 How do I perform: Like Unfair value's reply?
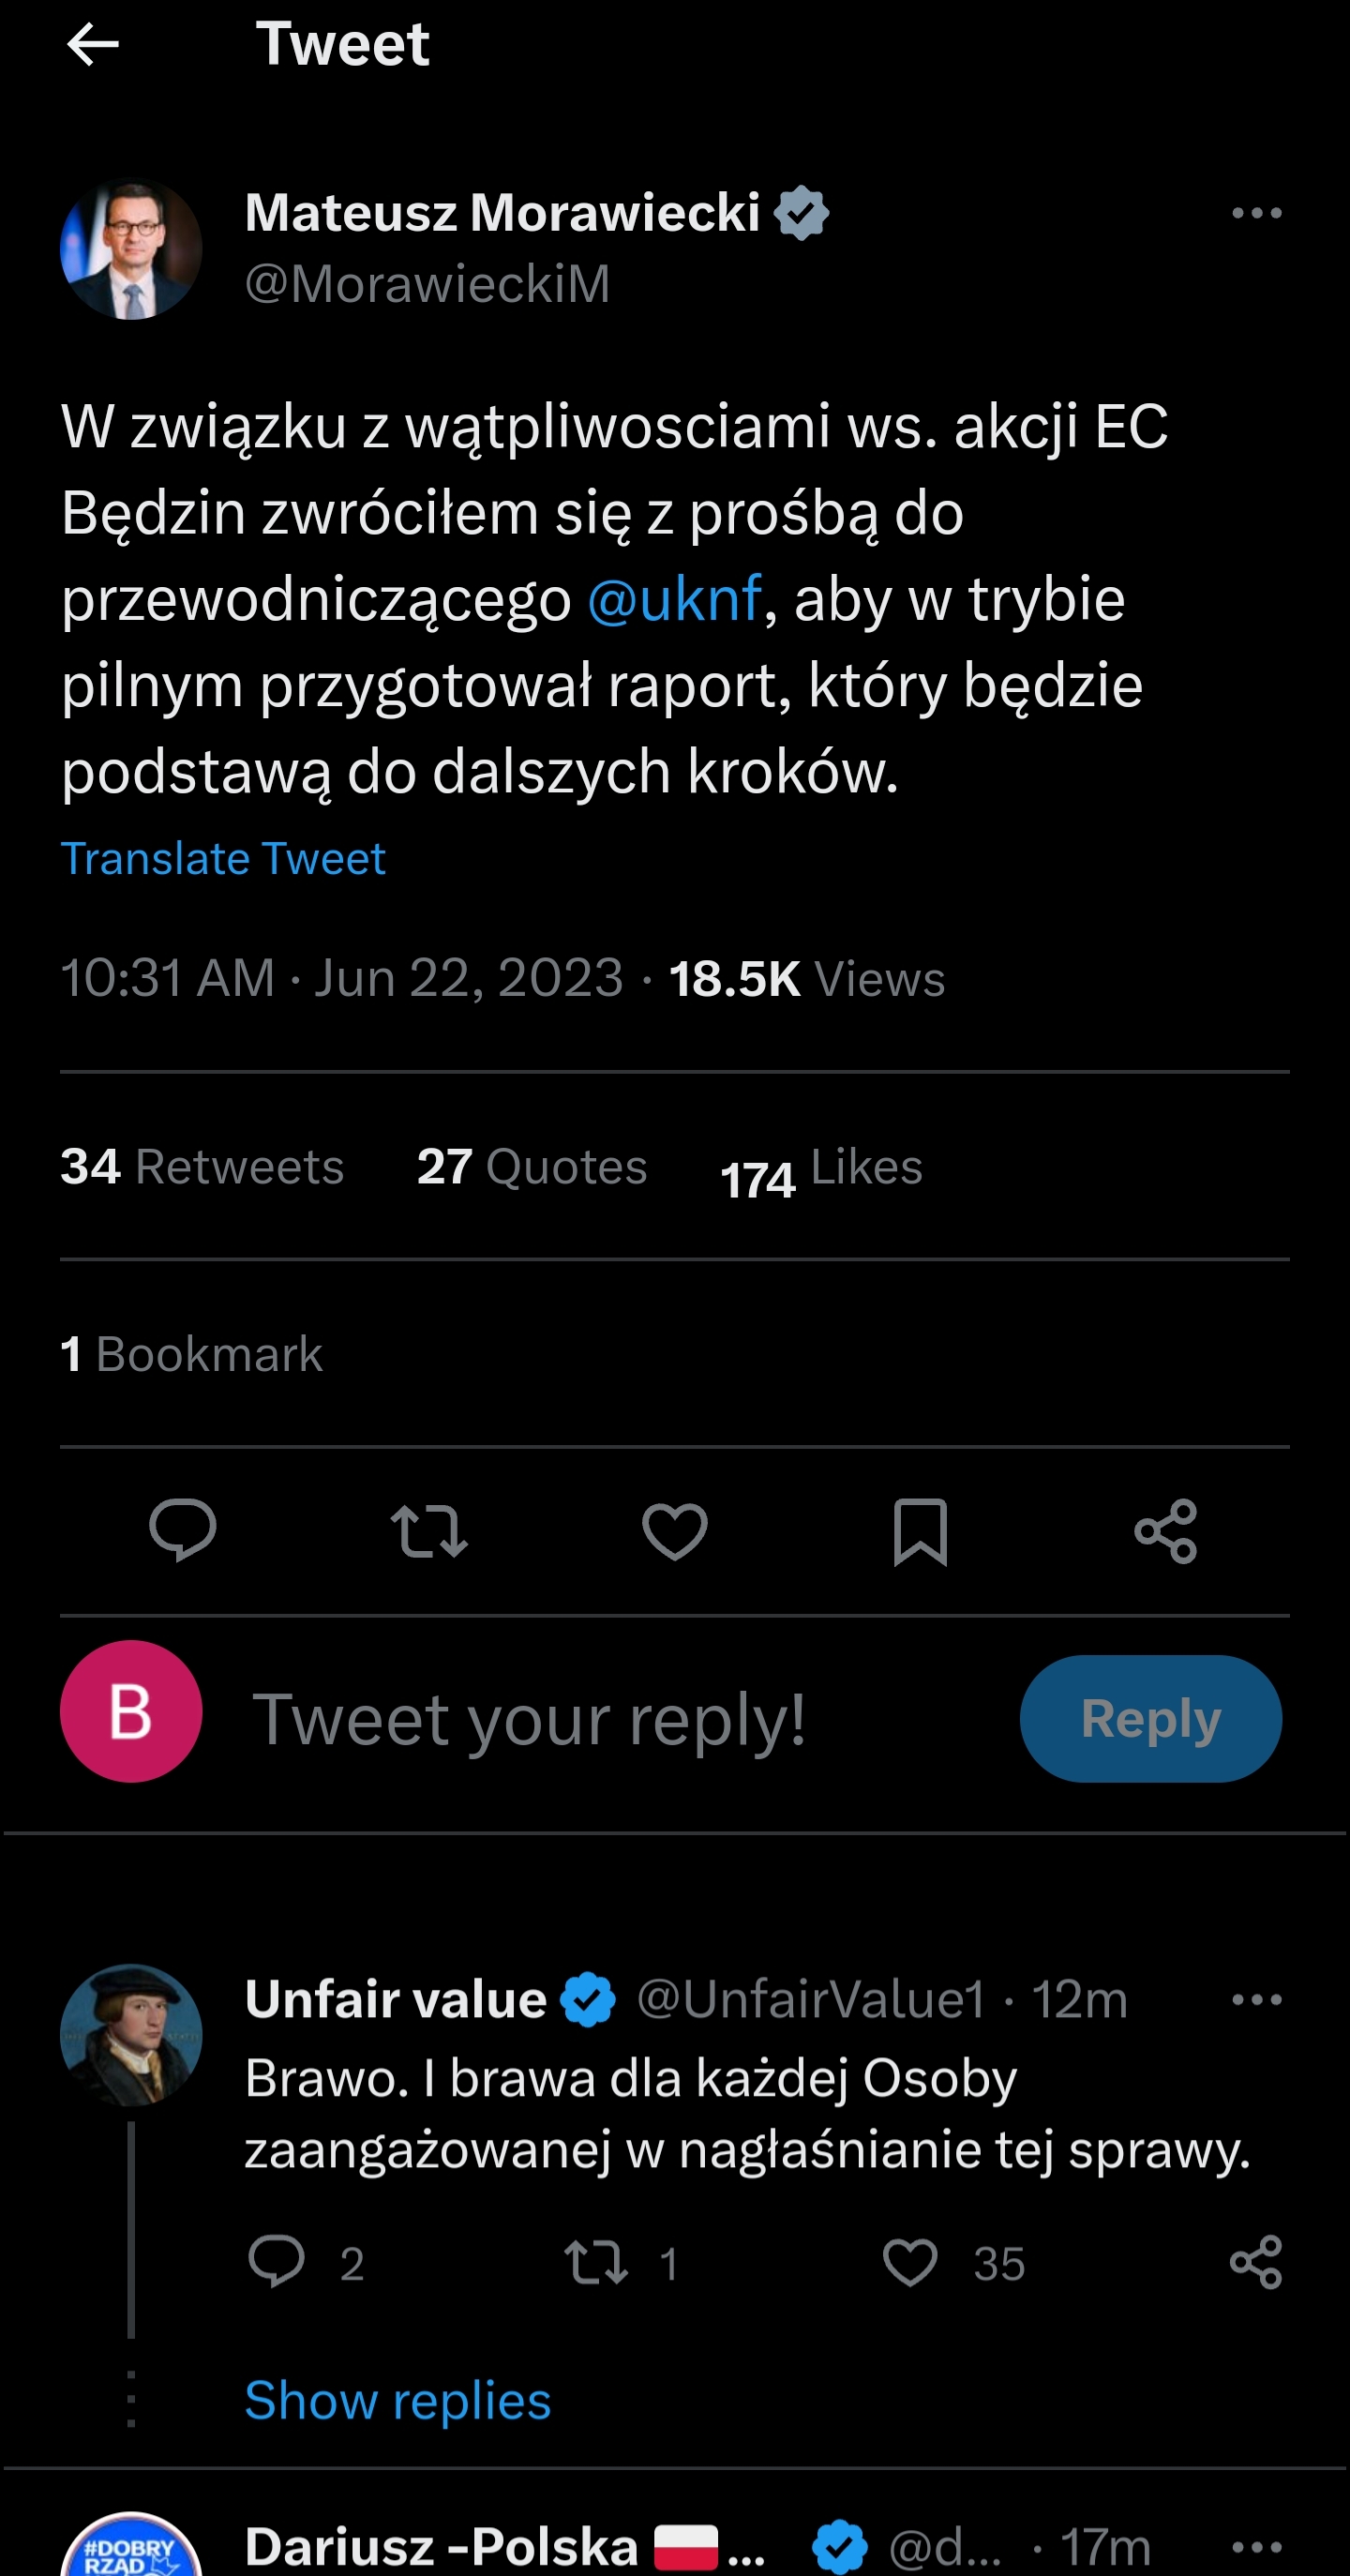pyautogui.click(x=910, y=2263)
